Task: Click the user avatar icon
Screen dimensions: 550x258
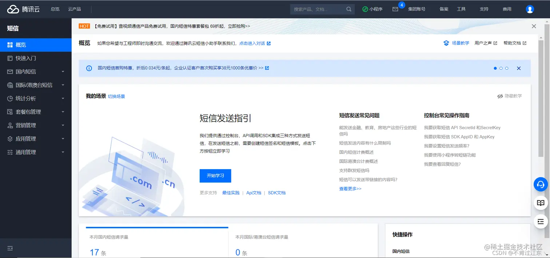Action: point(530,9)
